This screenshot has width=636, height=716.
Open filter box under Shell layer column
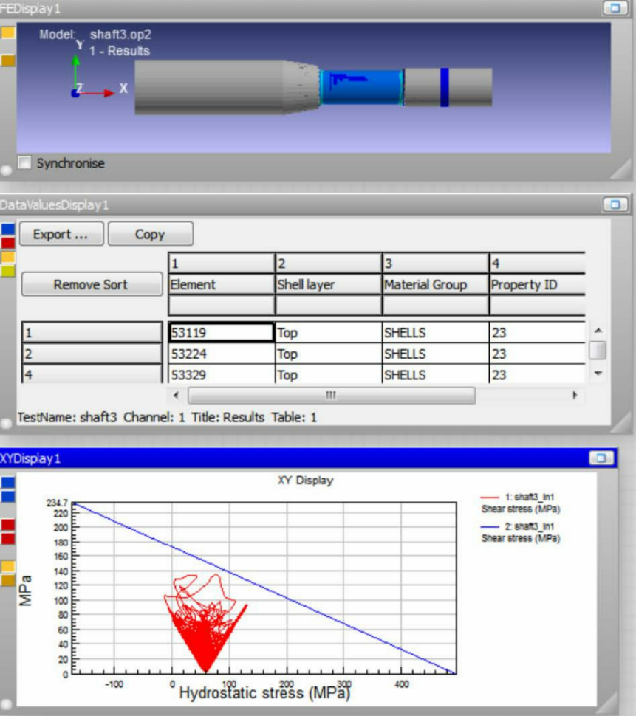click(328, 305)
